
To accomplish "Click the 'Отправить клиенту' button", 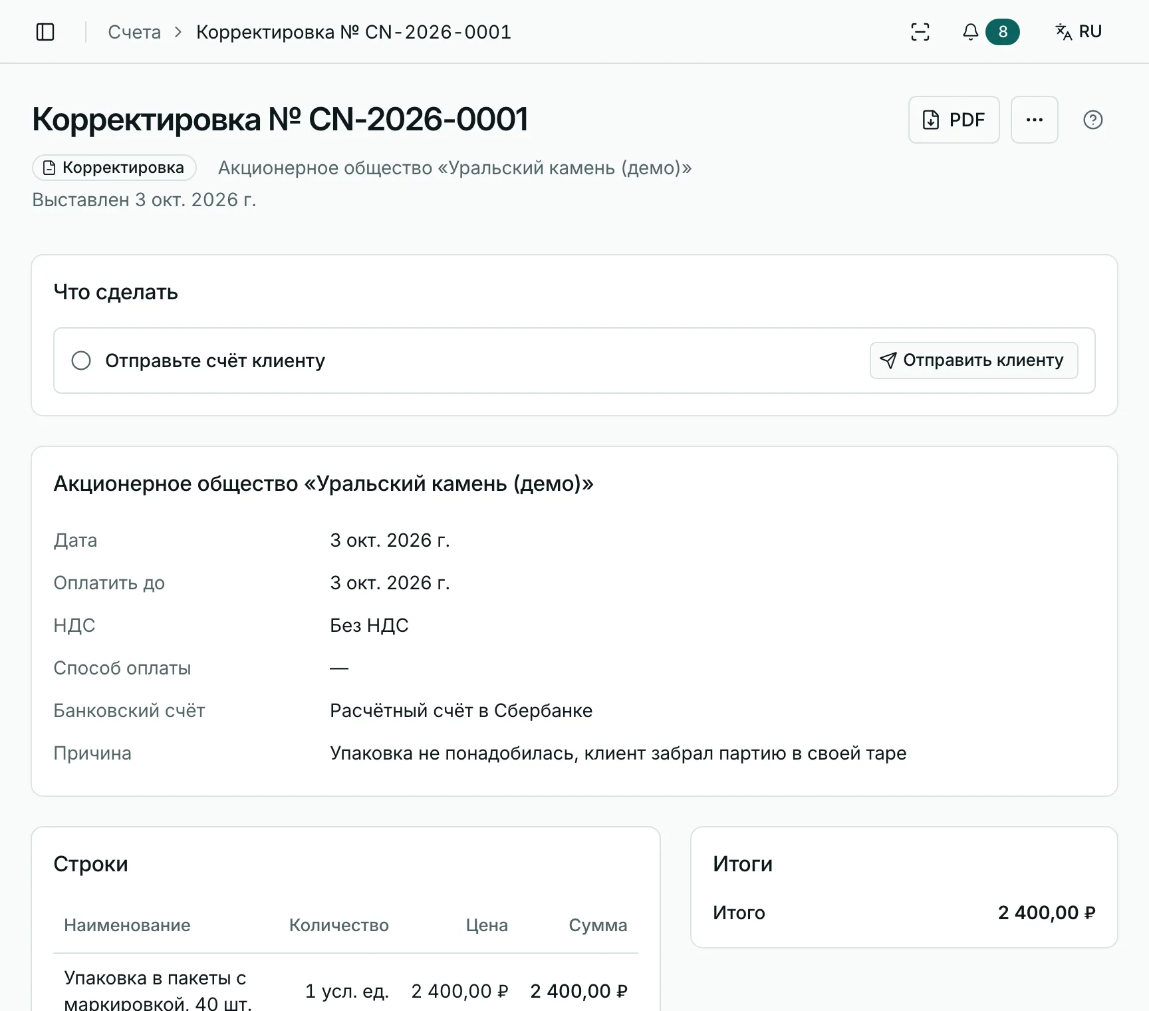I will [x=974, y=361].
